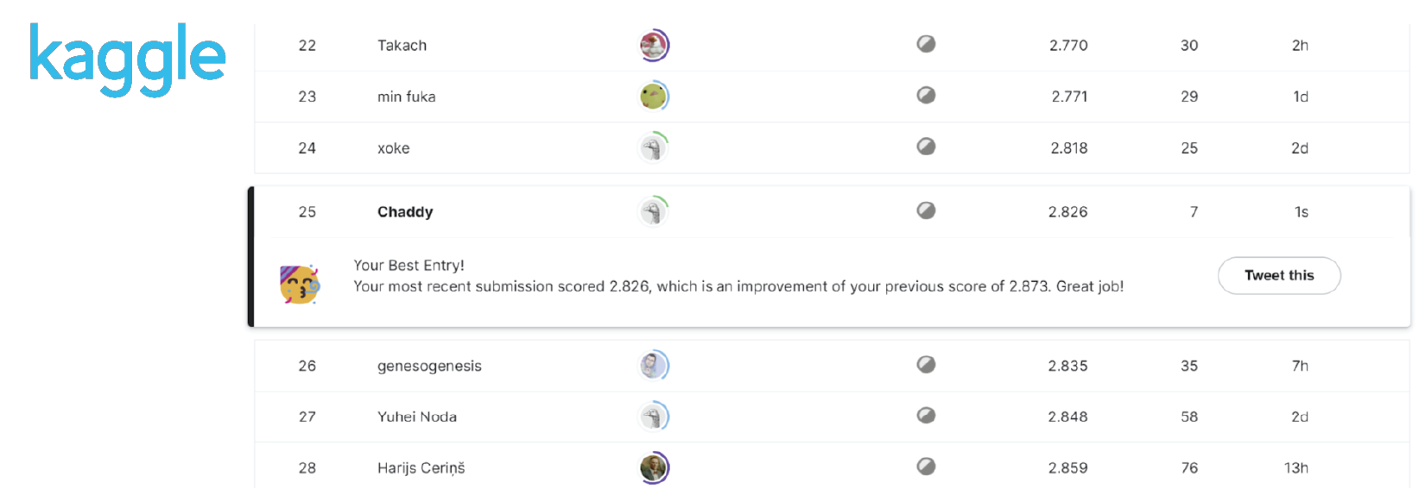Open the Harijs Ceriņš name link
1425x489 pixels.
tap(421, 468)
